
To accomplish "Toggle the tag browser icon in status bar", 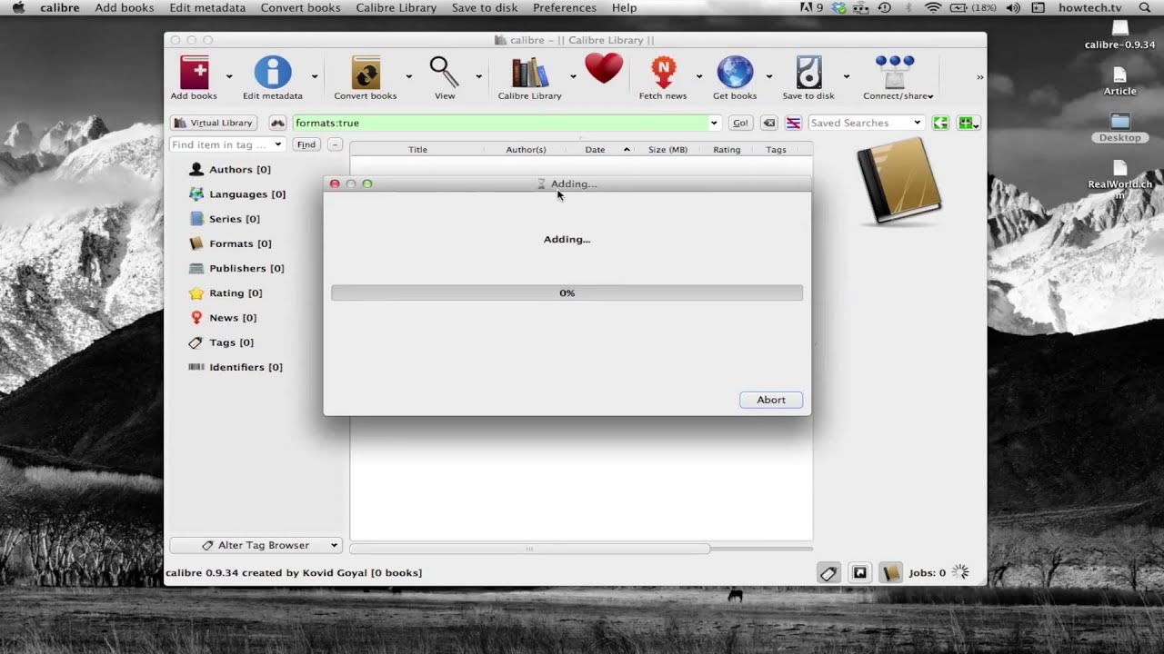I will pos(828,573).
